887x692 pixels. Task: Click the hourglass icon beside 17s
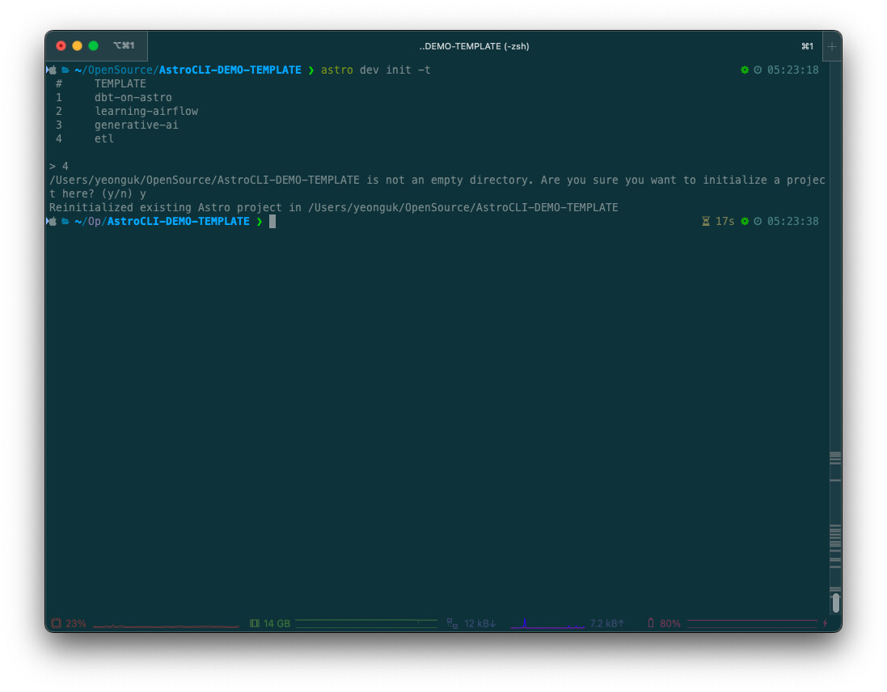(x=705, y=222)
